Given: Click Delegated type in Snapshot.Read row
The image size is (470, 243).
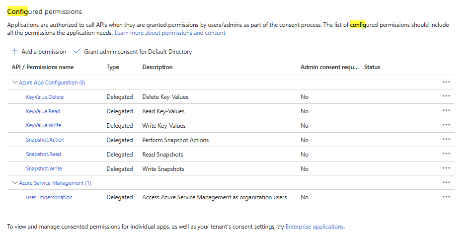Looking at the screenshot, I should 120,155.
